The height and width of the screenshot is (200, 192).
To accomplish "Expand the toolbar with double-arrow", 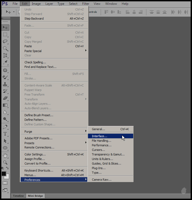I will pos(3,18).
